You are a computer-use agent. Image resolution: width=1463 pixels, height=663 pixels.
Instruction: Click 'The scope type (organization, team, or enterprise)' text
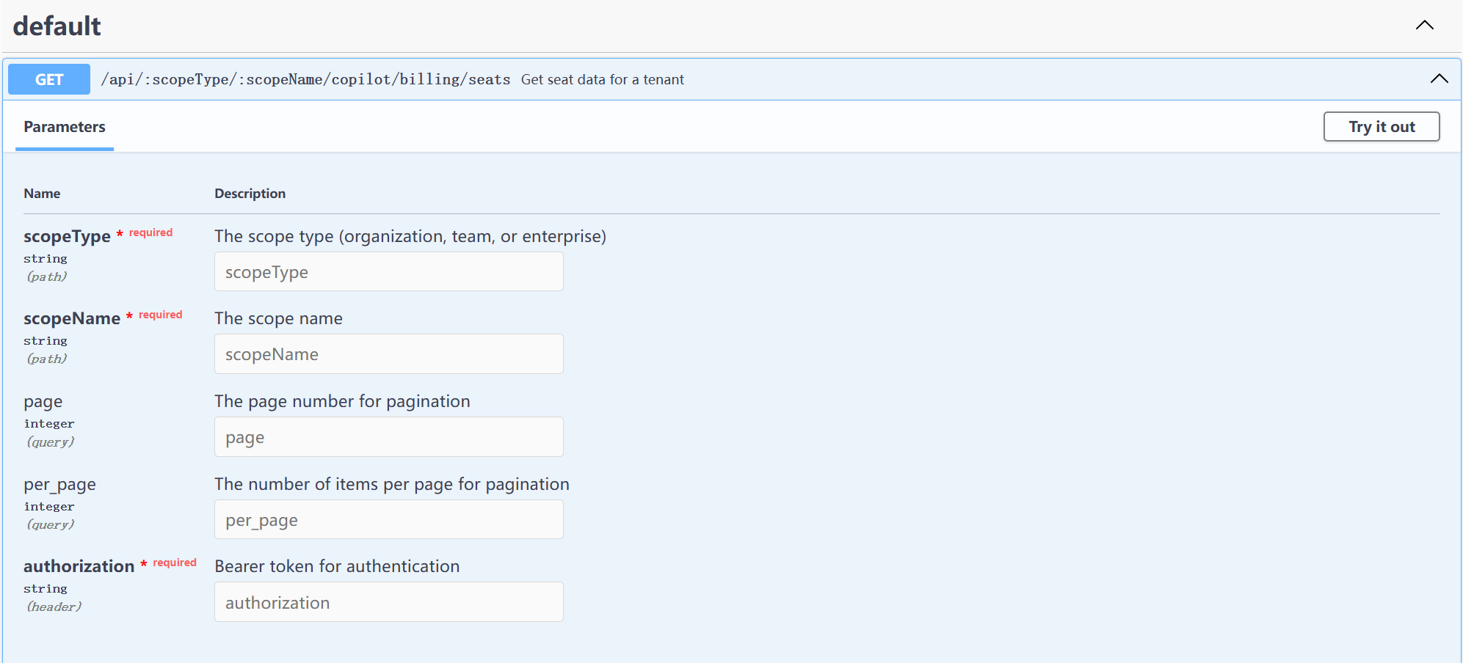pyautogui.click(x=410, y=236)
